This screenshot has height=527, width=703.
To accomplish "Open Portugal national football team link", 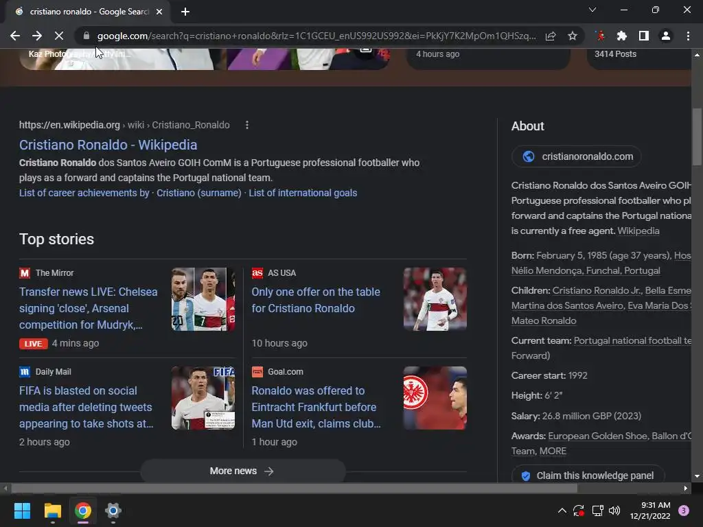I will (632, 340).
